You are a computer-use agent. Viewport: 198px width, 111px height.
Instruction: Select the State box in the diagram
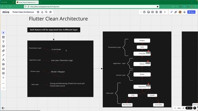[142, 47]
